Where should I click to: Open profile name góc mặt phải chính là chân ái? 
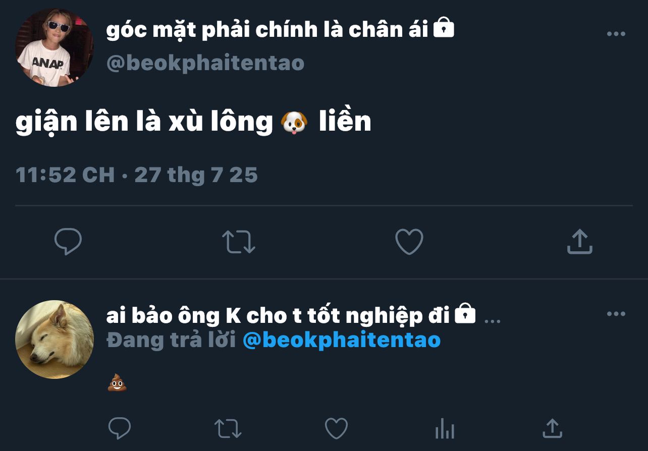pyautogui.click(x=267, y=30)
